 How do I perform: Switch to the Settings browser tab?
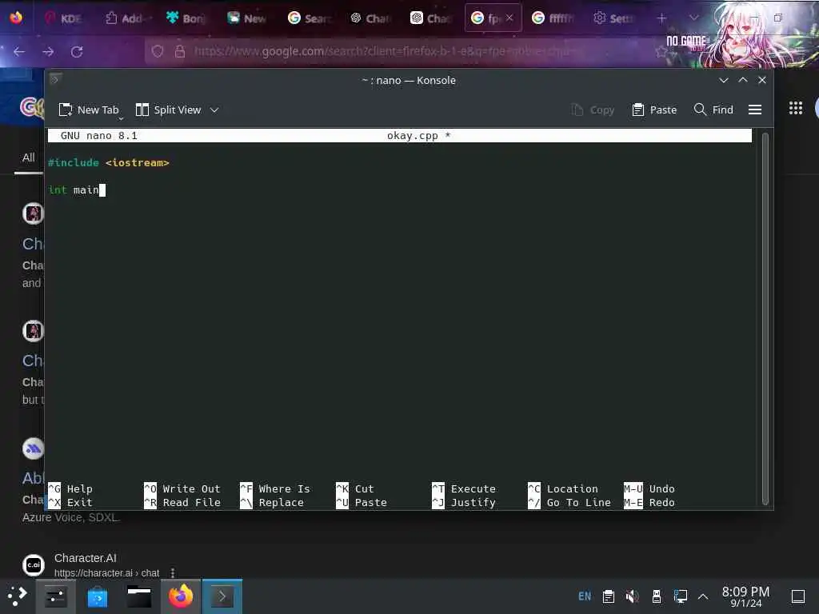613,18
